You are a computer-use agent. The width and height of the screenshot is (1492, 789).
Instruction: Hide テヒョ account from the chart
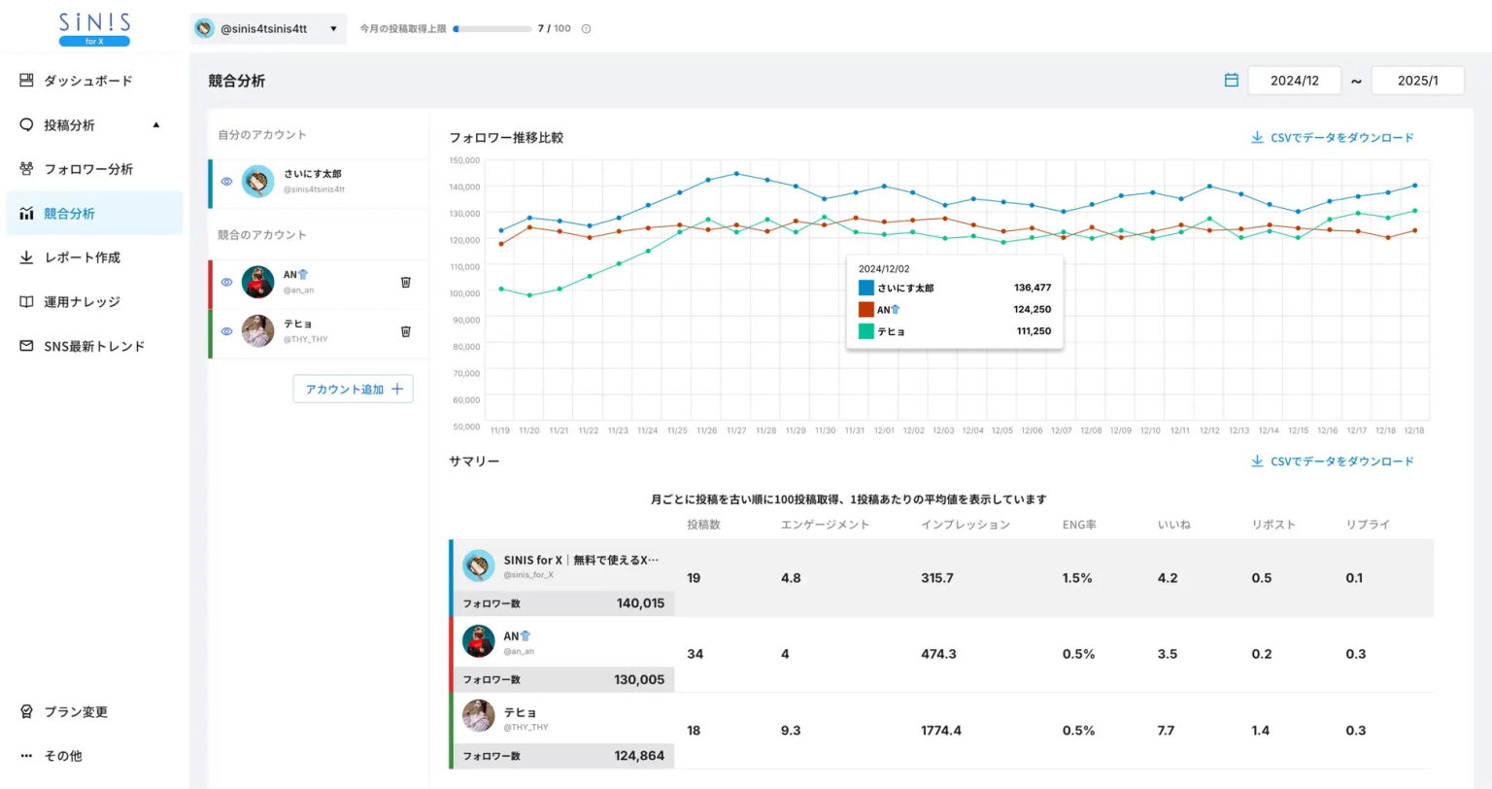click(226, 331)
